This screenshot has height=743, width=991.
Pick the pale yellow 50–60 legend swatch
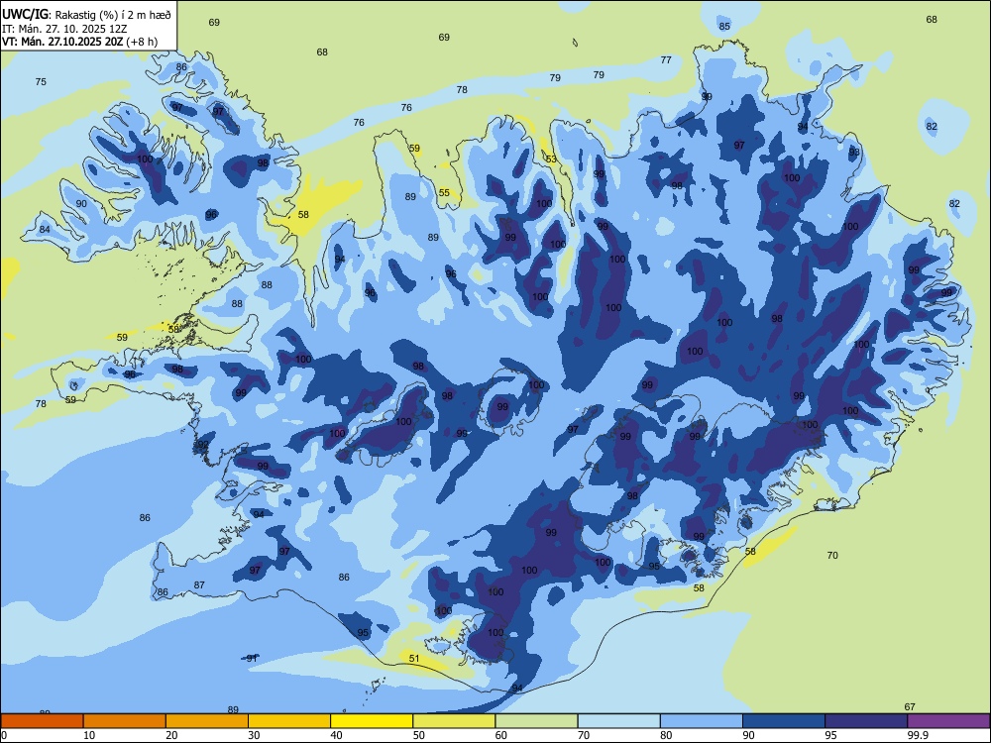point(455,721)
